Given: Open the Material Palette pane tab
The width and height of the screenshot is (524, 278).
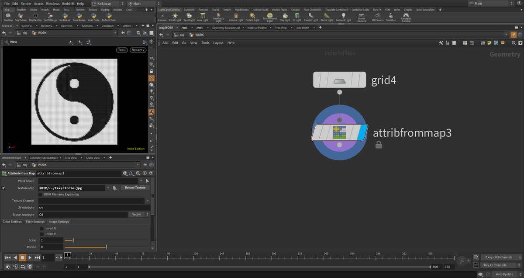Looking at the screenshot, I should (257, 28).
